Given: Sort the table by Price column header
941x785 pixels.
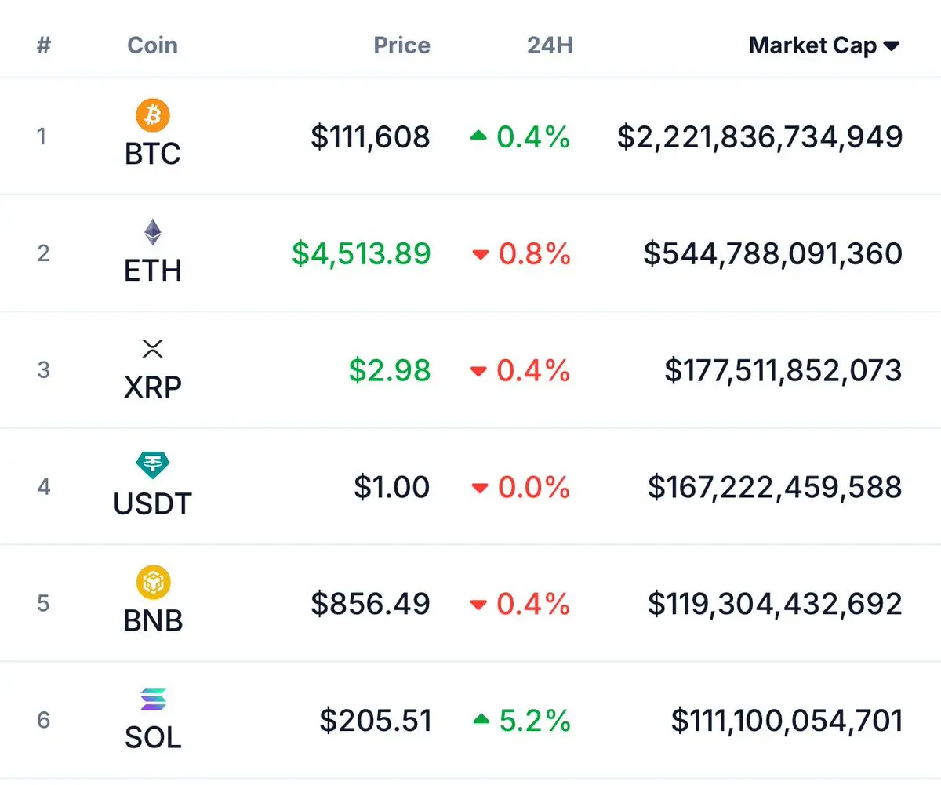Looking at the screenshot, I should coord(401,45).
